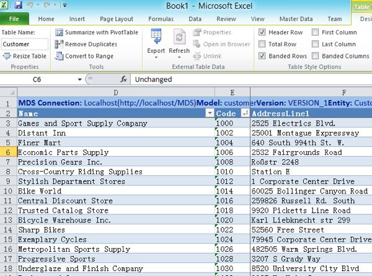Switch to the View tab

258,19
